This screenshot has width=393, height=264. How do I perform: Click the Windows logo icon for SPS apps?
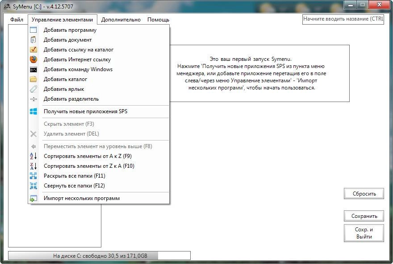click(x=33, y=111)
